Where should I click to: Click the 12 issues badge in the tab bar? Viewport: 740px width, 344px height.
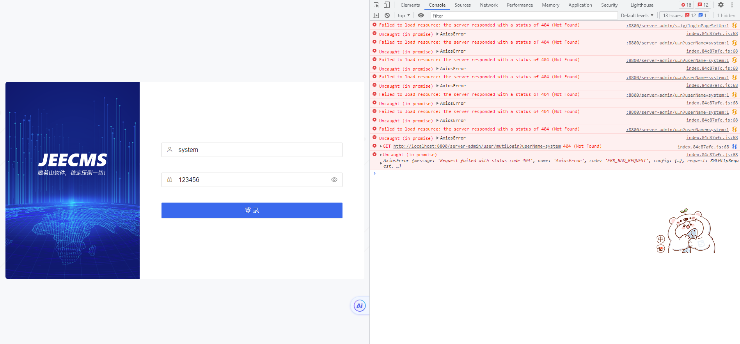[x=703, y=5]
